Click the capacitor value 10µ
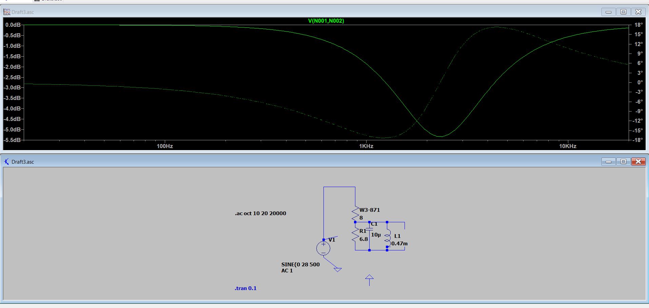This screenshot has height=308, width=649. [x=376, y=234]
